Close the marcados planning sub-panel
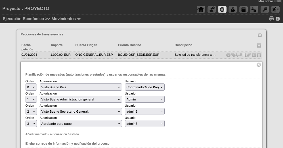 click(259, 65)
